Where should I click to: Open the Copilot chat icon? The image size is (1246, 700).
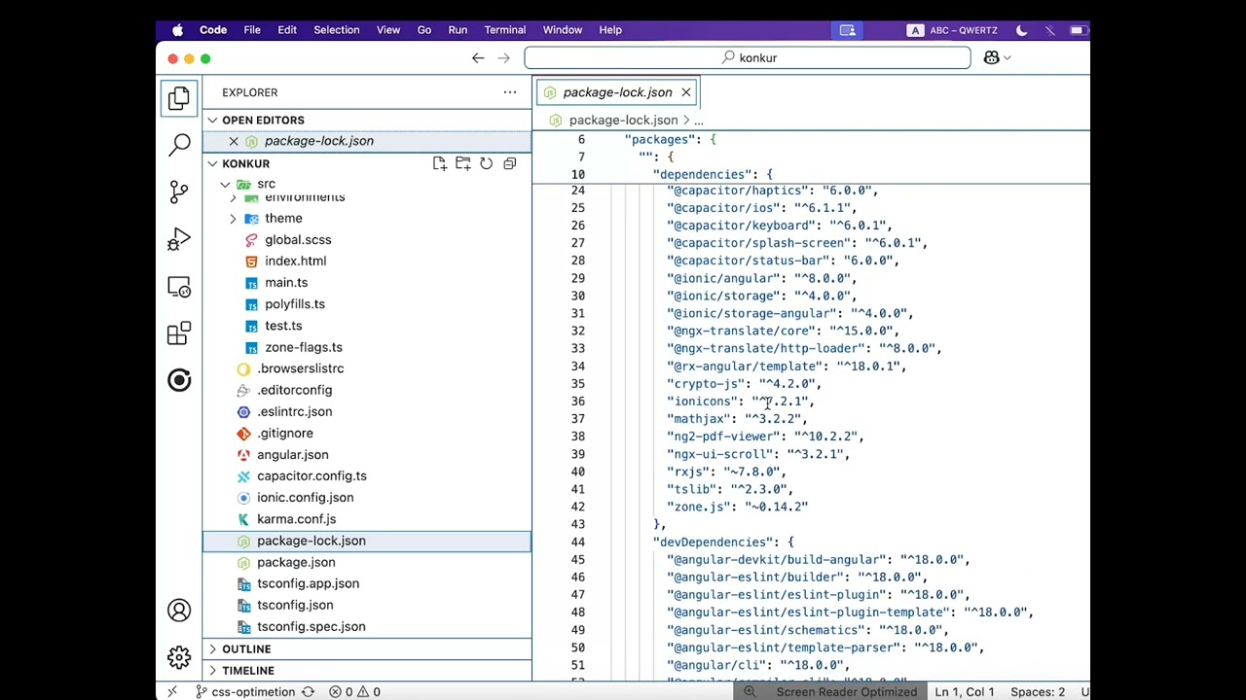point(991,57)
